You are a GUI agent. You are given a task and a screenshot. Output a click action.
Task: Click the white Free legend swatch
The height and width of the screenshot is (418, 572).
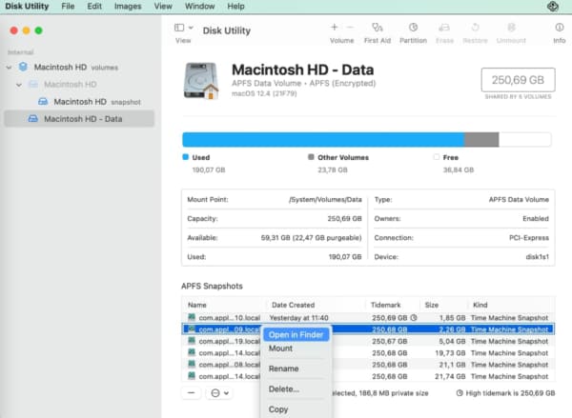pos(437,157)
